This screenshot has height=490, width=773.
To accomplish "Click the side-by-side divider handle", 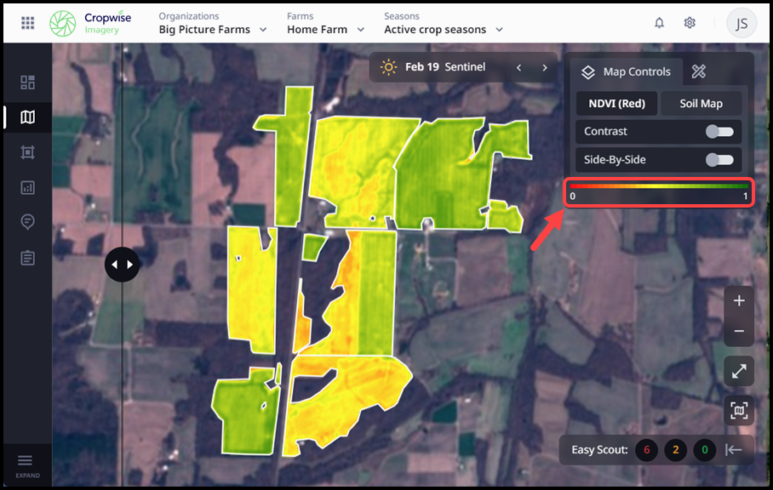I will pos(122,265).
